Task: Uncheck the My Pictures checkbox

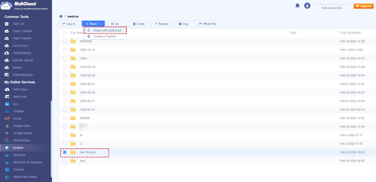Action: [65, 152]
